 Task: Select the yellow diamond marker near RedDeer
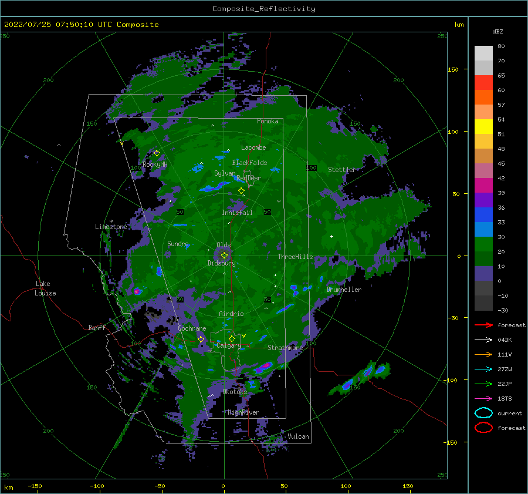click(241, 191)
